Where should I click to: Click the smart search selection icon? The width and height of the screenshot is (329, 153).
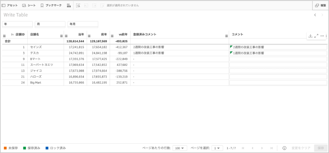pos(78,5)
